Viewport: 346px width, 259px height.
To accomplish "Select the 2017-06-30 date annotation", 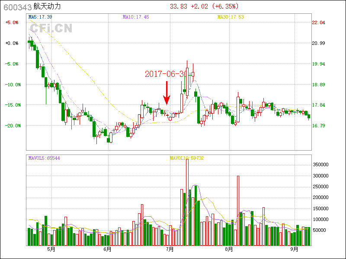I will pos(166,74).
